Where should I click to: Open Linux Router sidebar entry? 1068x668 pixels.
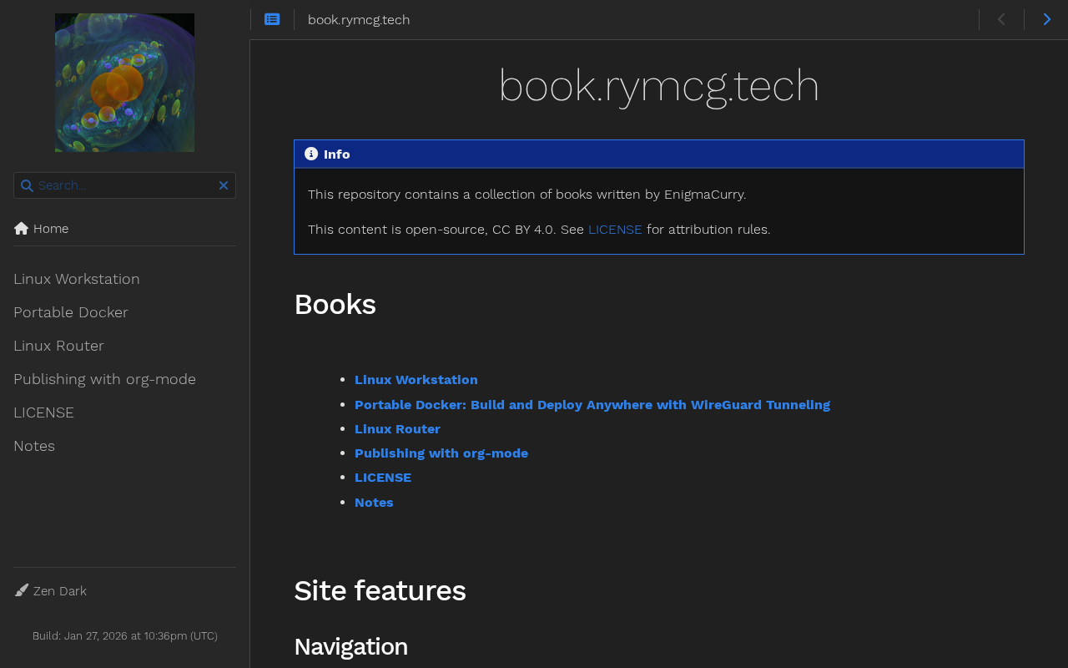(58, 346)
